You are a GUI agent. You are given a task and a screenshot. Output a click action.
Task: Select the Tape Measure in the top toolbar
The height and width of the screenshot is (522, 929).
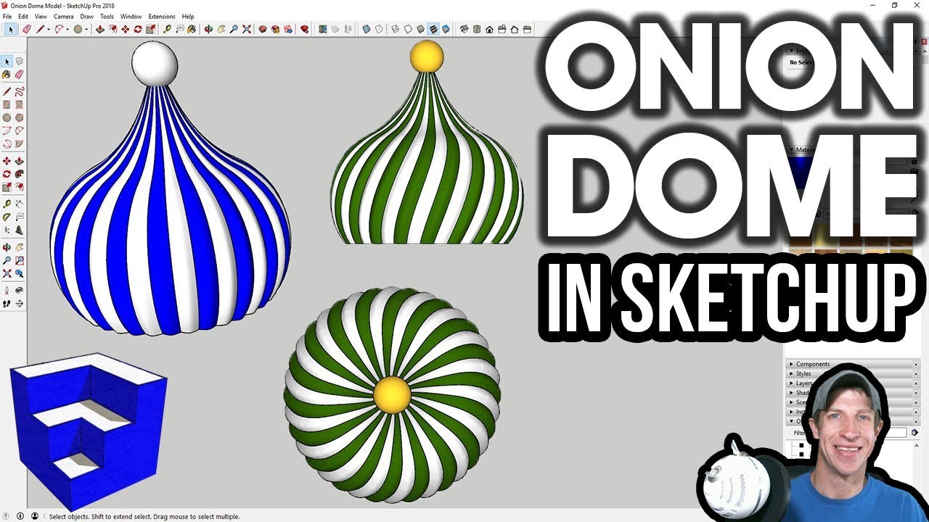(x=168, y=29)
